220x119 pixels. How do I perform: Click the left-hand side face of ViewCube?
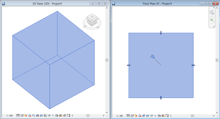coord(90,21)
